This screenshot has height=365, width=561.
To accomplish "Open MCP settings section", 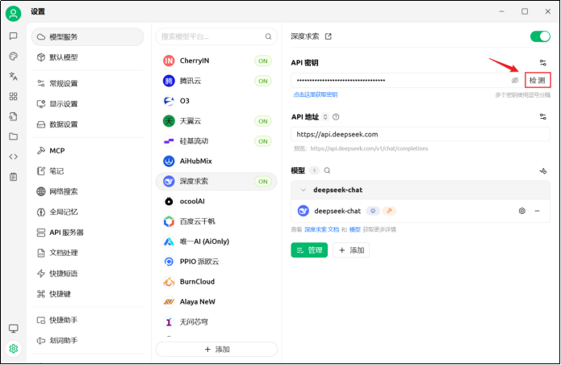I will [x=88, y=151].
